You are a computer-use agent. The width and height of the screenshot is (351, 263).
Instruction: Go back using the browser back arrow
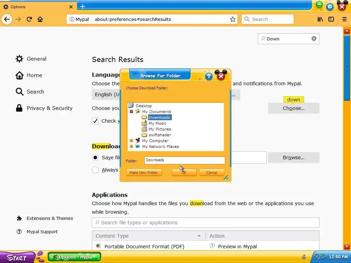(x=7, y=19)
